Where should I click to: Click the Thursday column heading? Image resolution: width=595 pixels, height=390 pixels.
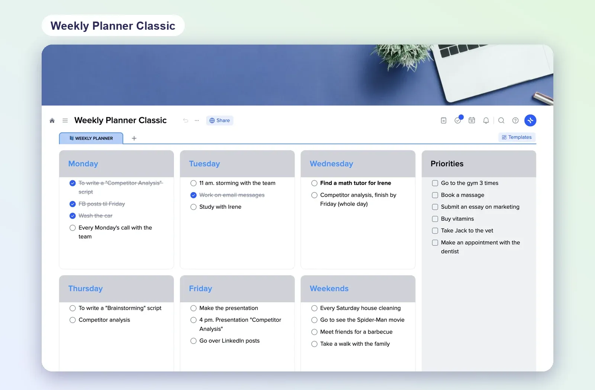(x=86, y=289)
